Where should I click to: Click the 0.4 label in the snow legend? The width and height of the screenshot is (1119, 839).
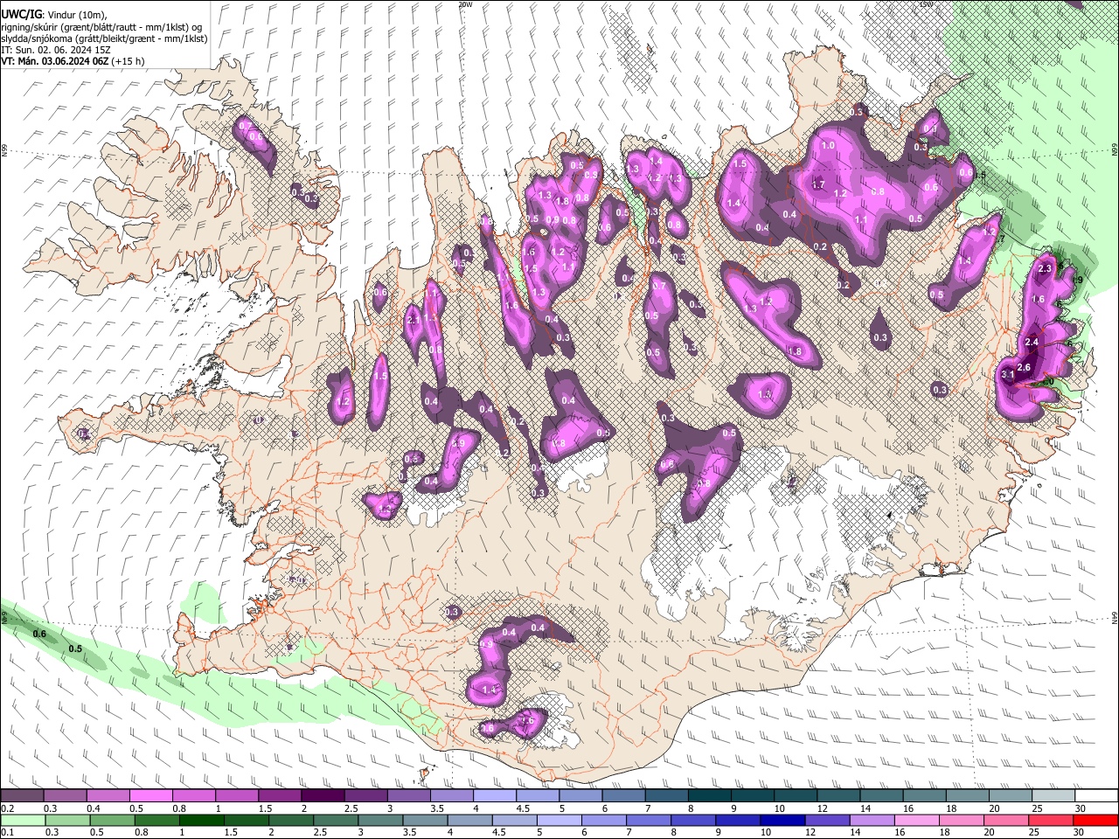(x=94, y=808)
